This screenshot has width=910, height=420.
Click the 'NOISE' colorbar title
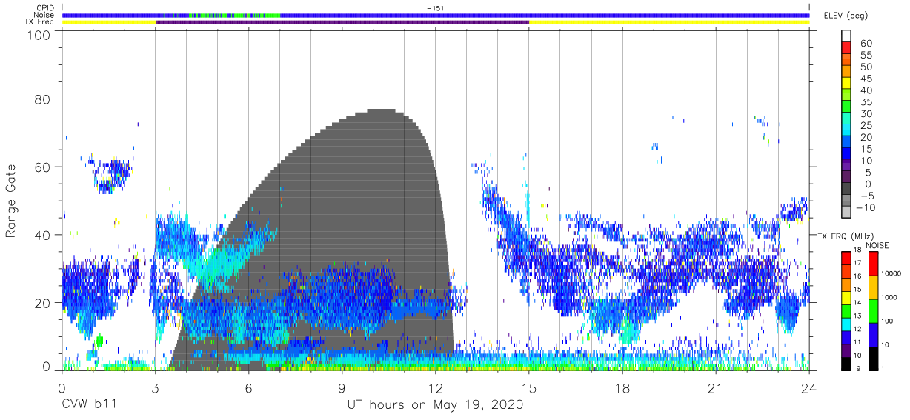(878, 245)
